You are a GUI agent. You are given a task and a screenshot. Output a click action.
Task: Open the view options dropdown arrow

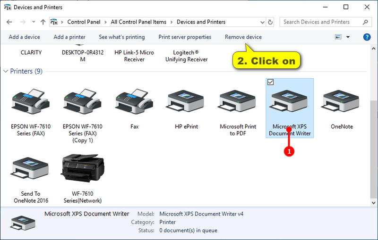pos(348,37)
